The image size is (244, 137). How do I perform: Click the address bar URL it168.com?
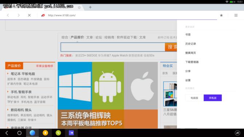tap(62, 15)
